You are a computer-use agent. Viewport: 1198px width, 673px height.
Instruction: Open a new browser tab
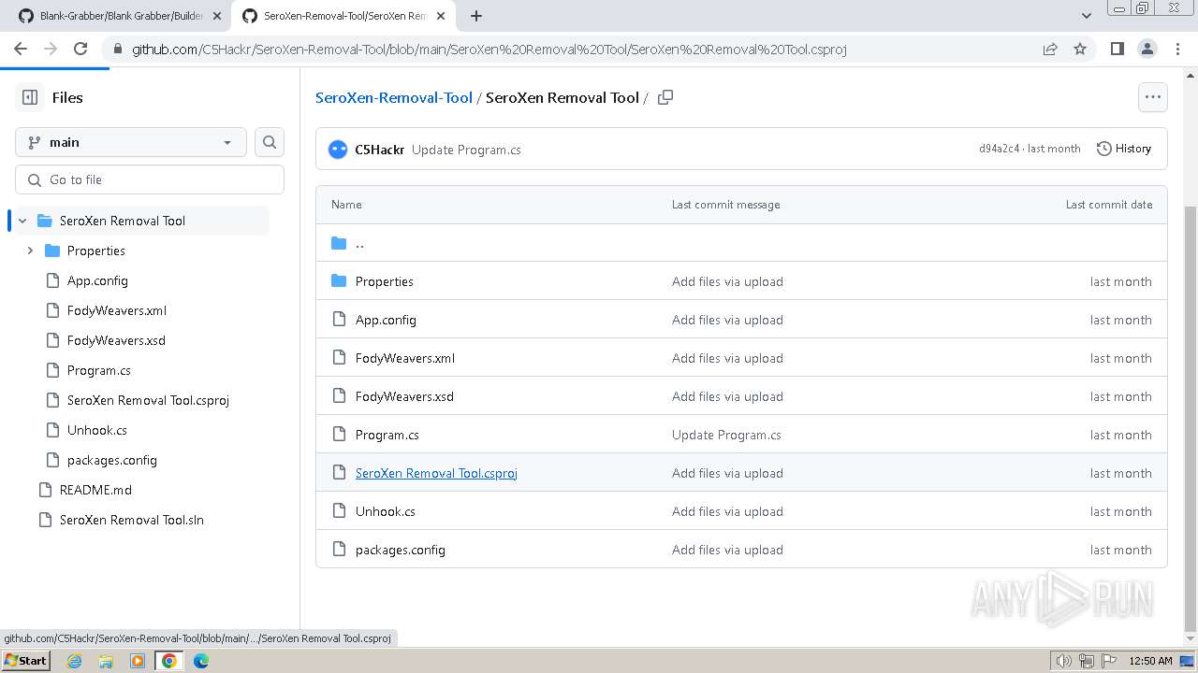point(476,16)
